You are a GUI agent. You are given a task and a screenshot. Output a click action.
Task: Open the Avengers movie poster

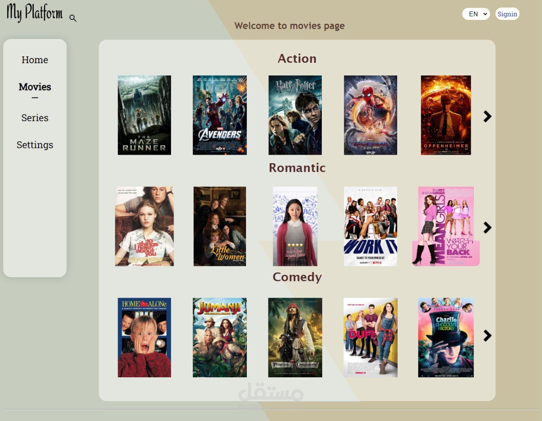(220, 115)
